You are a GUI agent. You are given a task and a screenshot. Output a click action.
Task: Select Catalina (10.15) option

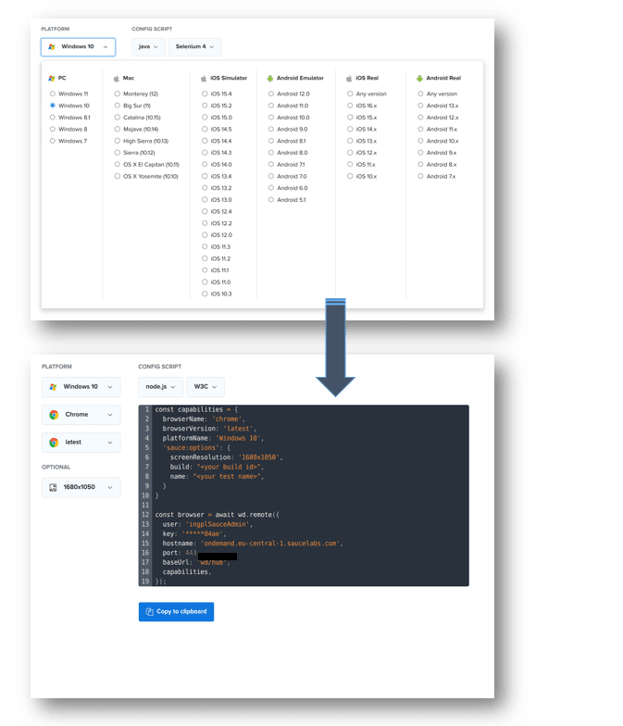point(117,117)
